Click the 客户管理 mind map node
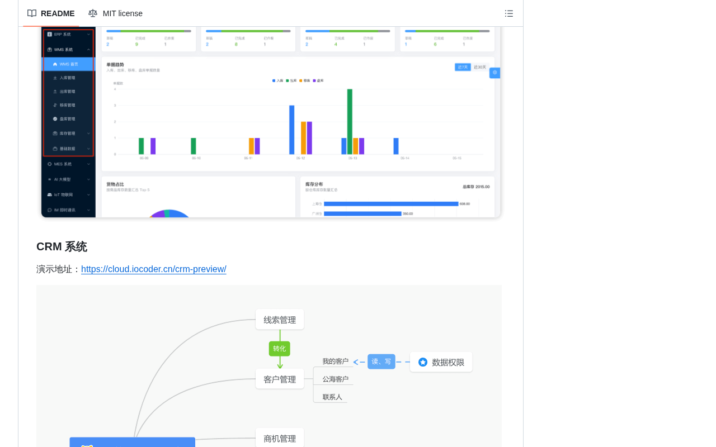Viewport: 716px width, 447px height. click(x=280, y=379)
